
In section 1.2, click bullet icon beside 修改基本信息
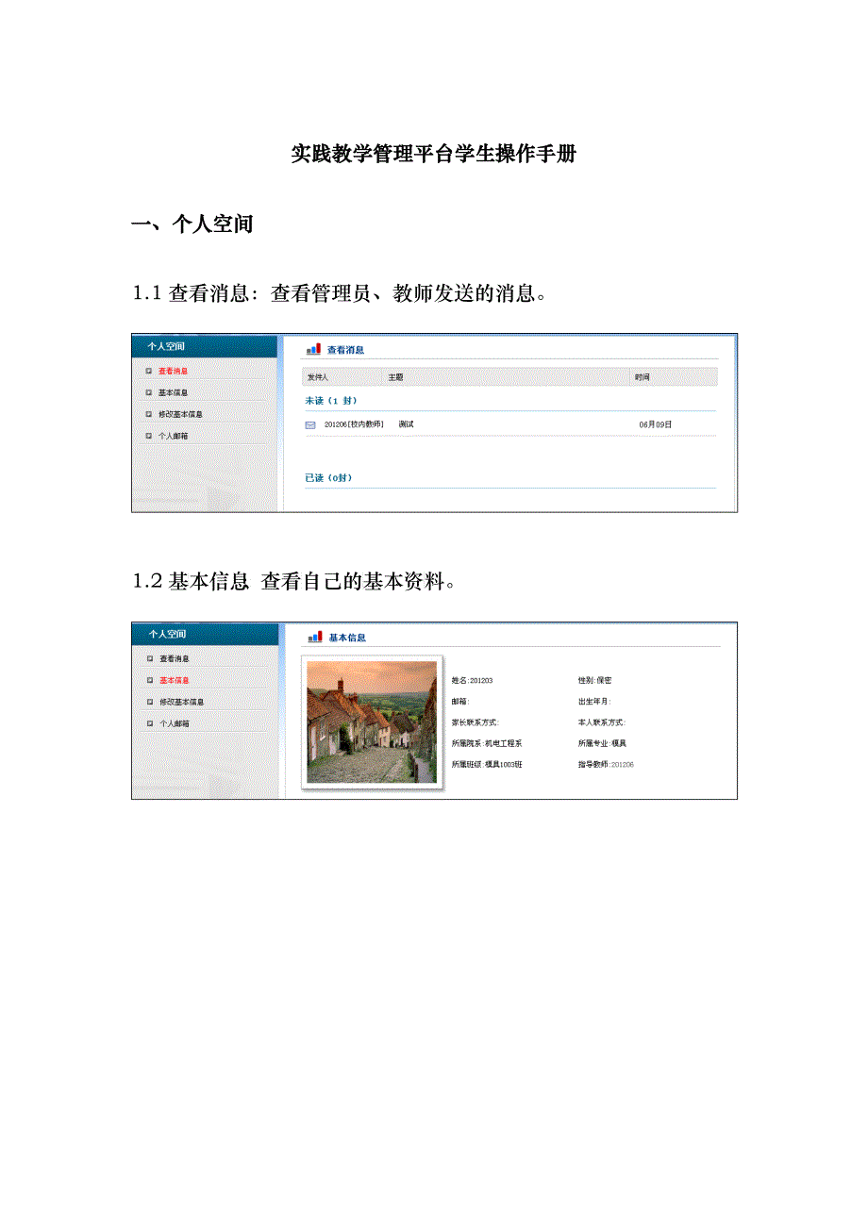tap(149, 702)
